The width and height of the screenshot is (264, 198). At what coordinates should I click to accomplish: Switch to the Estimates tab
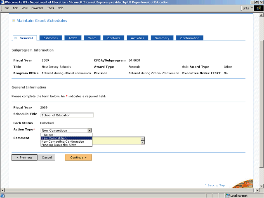[50, 38]
